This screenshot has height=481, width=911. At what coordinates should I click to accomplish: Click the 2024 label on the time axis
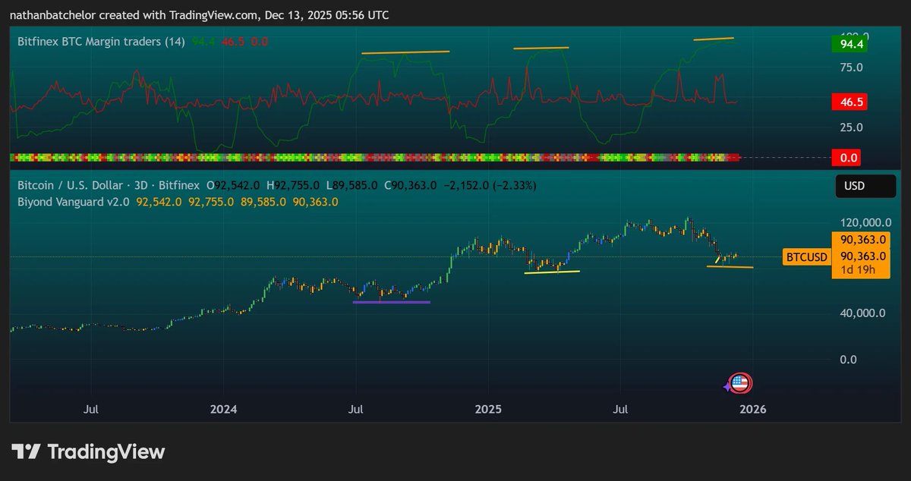click(224, 410)
